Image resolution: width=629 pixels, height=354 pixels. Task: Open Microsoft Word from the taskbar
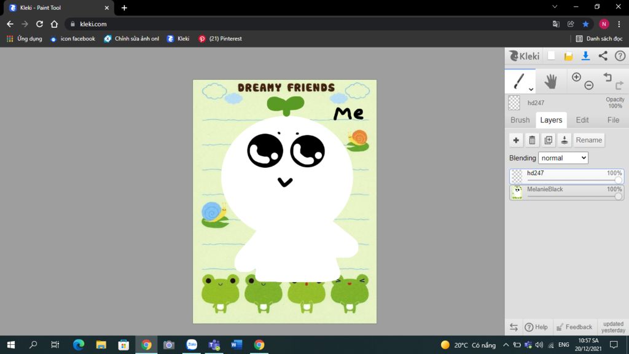click(x=236, y=345)
